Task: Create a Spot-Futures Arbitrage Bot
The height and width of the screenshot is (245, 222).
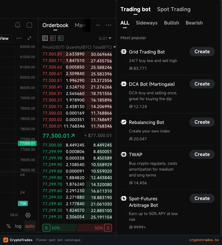Action: pyautogui.click(x=202, y=198)
